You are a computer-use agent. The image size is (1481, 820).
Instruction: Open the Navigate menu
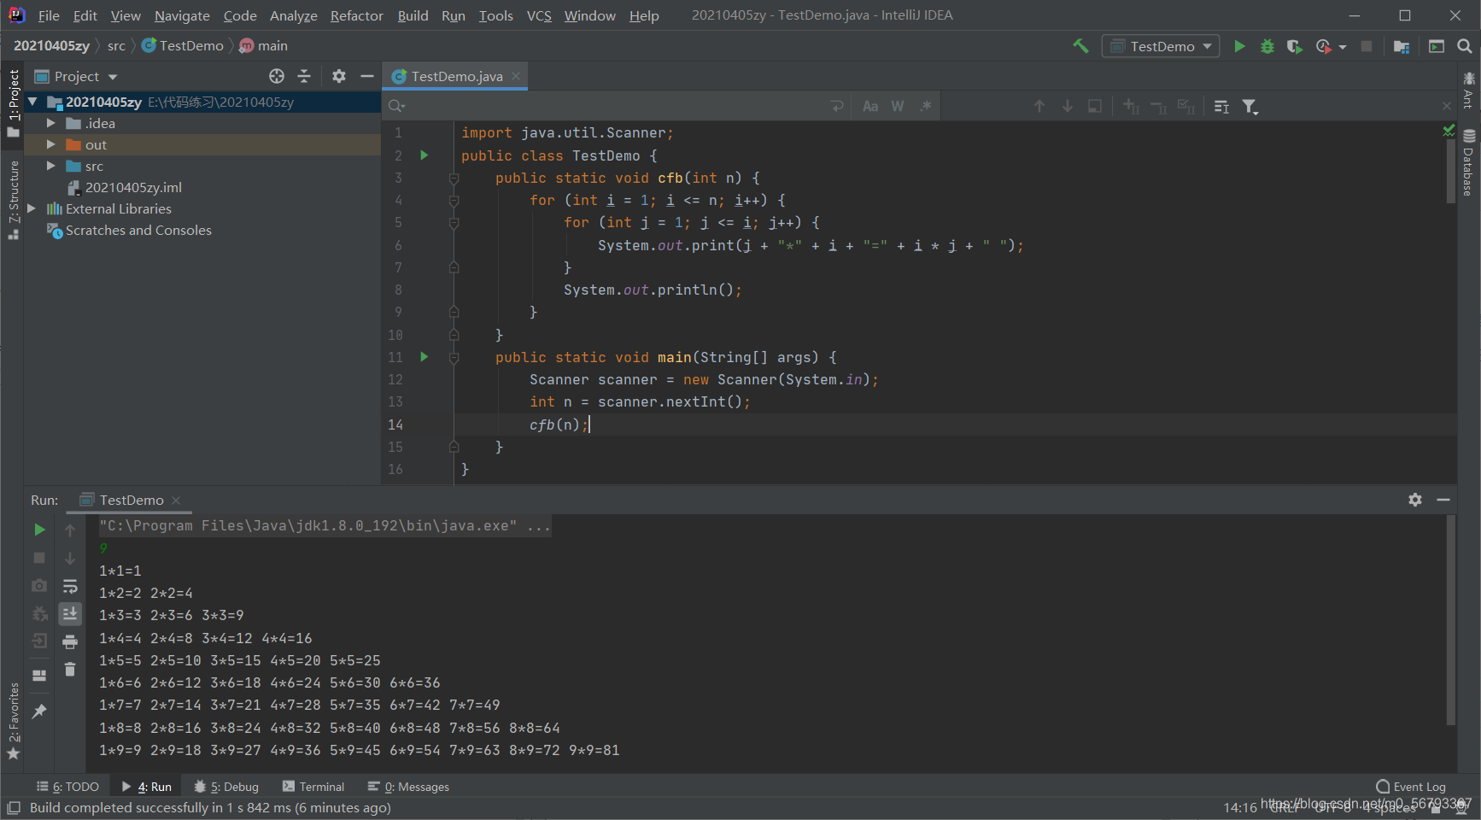pyautogui.click(x=182, y=15)
